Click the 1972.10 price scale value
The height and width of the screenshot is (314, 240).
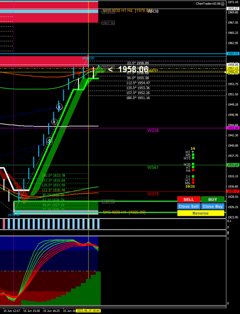(x=233, y=2)
